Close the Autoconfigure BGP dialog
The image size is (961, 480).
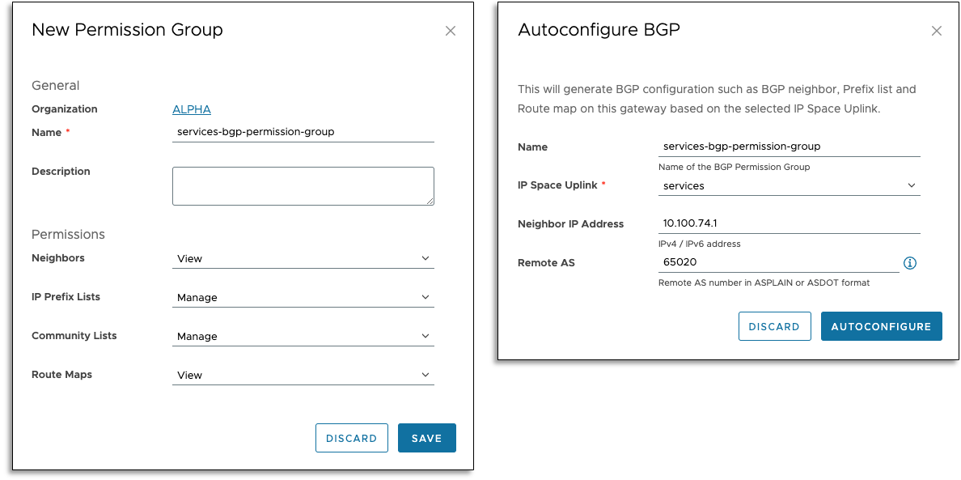tap(937, 31)
